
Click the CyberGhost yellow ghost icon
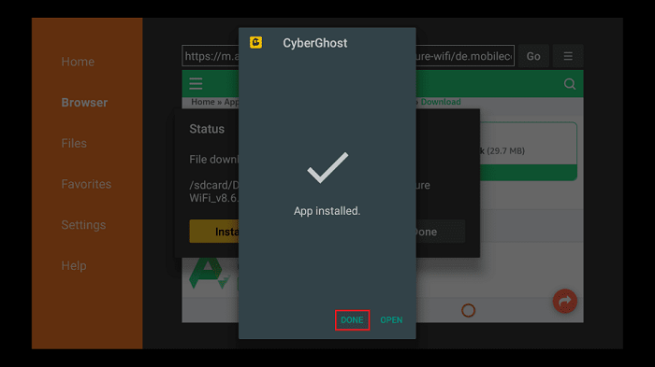coord(255,43)
